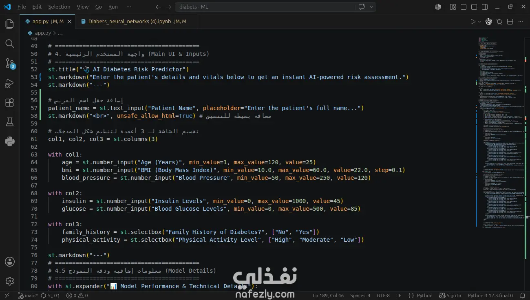
Task: Open the Search view in activity bar
Action: pos(9,44)
